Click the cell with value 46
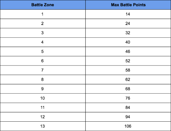Image resolution: width=171 pixels, height=131 pixels. tap(128, 52)
